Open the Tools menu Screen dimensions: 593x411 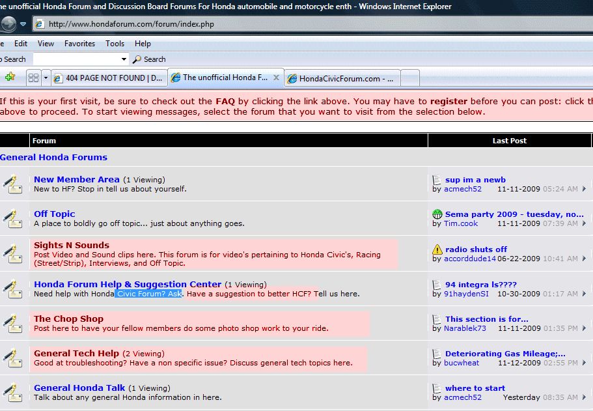pos(115,44)
